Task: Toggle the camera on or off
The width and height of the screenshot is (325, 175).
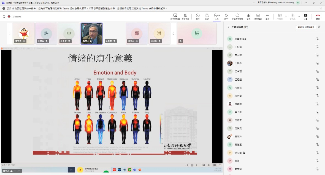Action: (280, 16)
